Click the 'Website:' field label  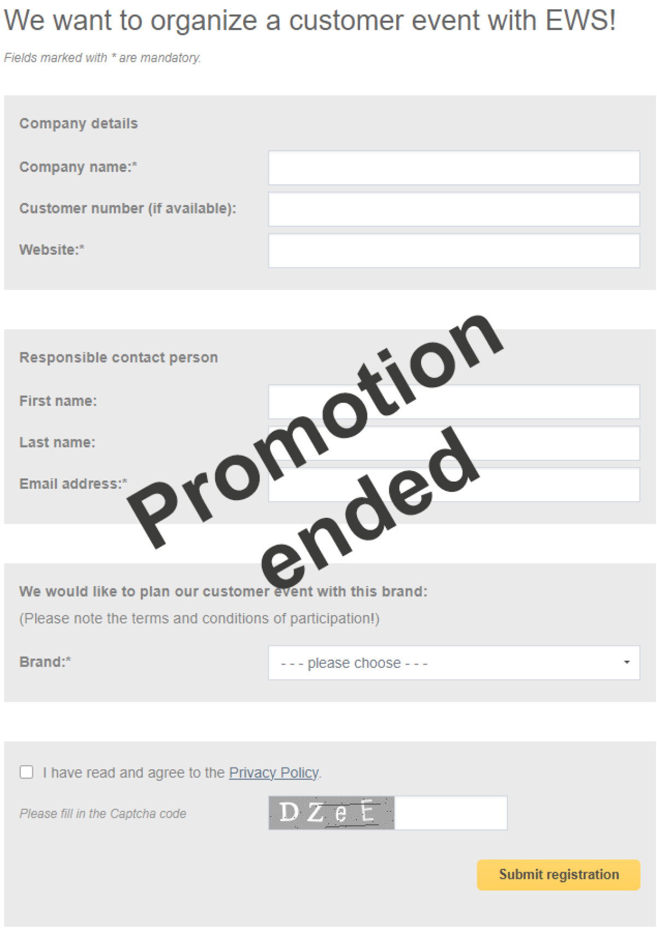coord(52,250)
